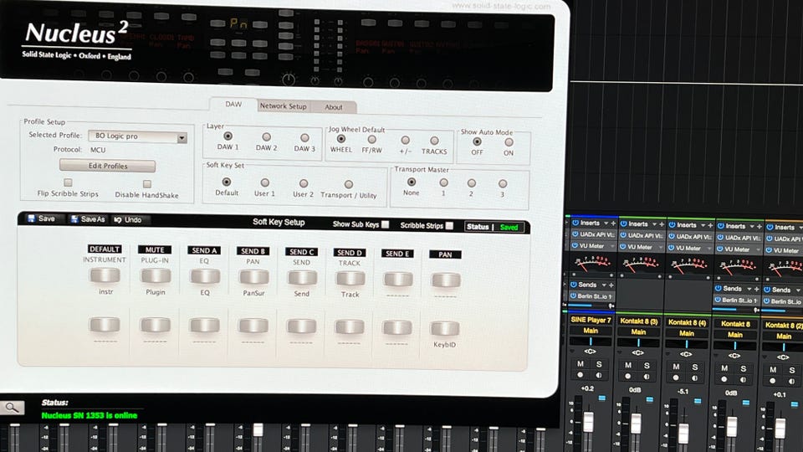Add send with plus on SINE Player 7 strip
This screenshot has height=452, width=803.
611,285
